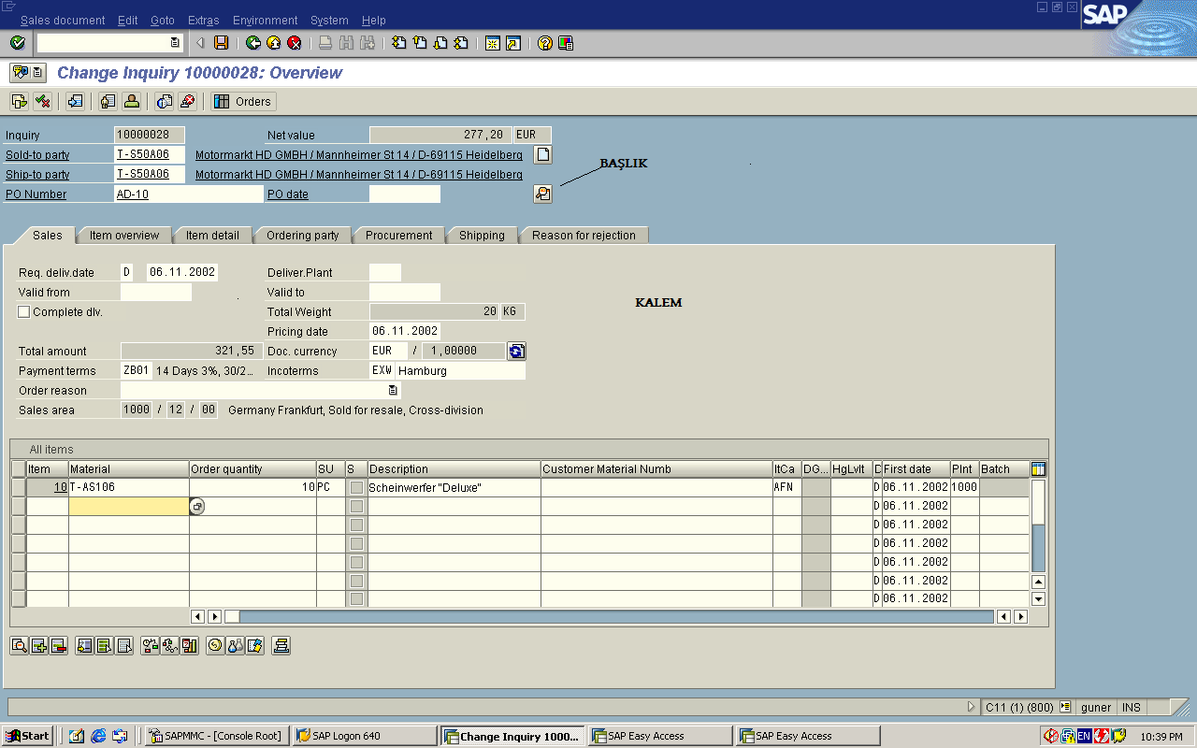Open the Extras menu
This screenshot has height=748, width=1197.
point(203,21)
